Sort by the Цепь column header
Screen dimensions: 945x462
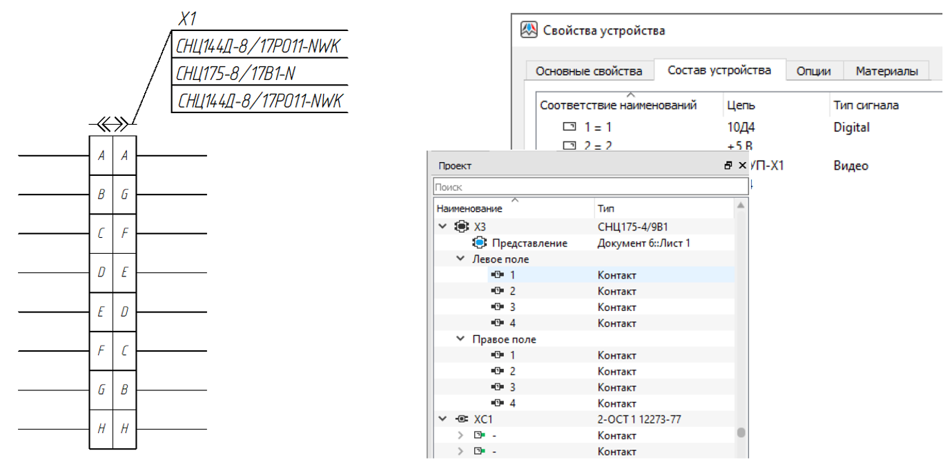click(x=741, y=106)
